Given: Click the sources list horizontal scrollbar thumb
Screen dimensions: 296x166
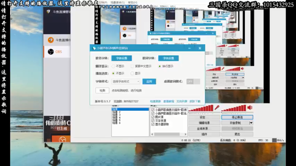Looking at the screenshot, I should tap(167, 134).
